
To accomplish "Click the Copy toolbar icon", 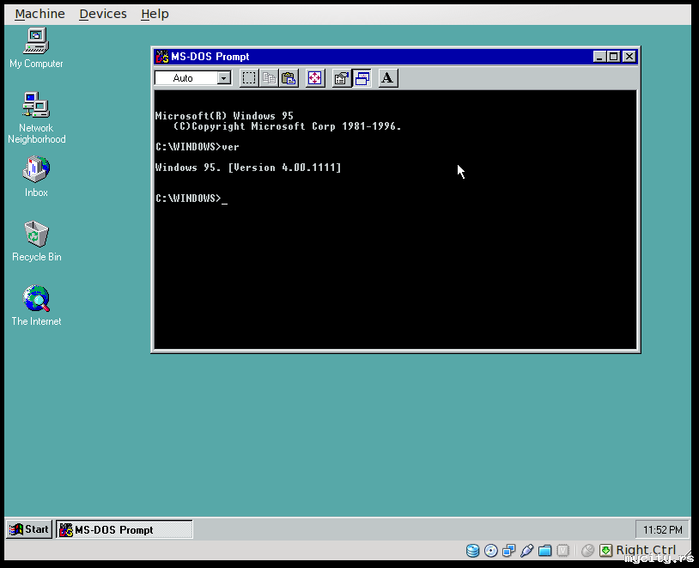I will 269,78.
